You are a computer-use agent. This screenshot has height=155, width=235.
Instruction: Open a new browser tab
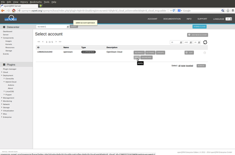click(x=41, y=6)
